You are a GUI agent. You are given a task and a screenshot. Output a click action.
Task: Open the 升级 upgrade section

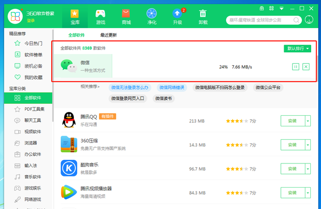tap(177, 17)
